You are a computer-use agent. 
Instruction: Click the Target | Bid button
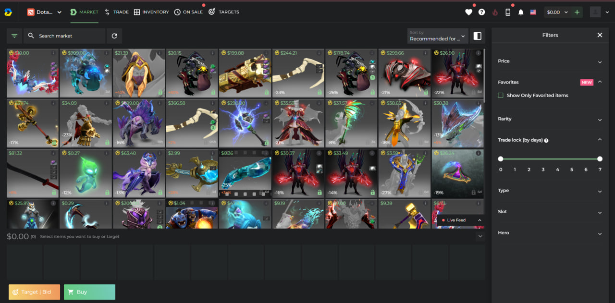(34, 292)
